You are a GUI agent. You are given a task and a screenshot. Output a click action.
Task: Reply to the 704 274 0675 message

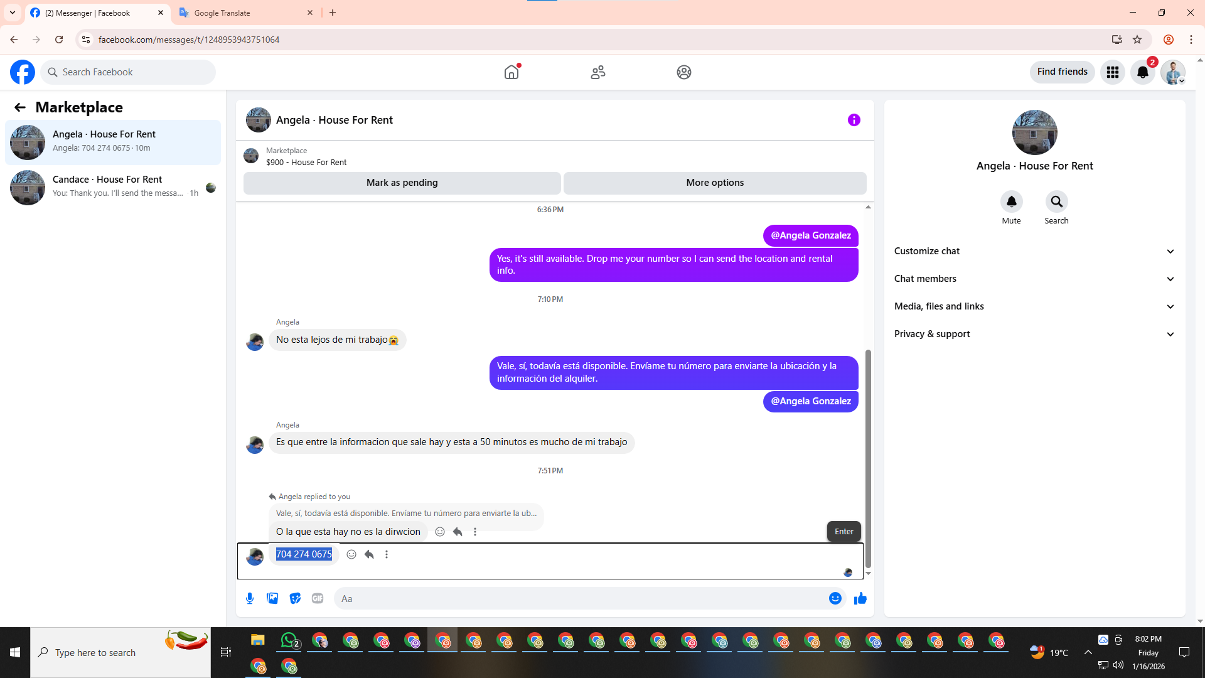coord(369,554)
